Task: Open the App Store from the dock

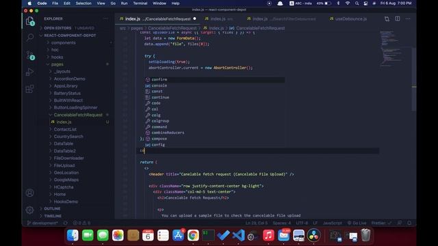Action: 178,235
